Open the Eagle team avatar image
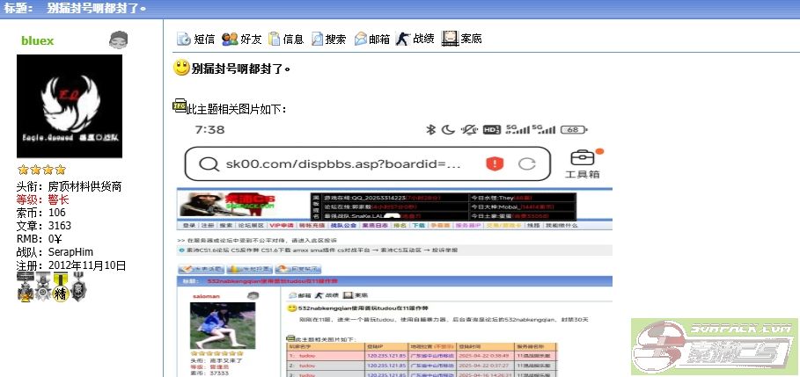The image size is (800, 377). click(x=70, y=106)
